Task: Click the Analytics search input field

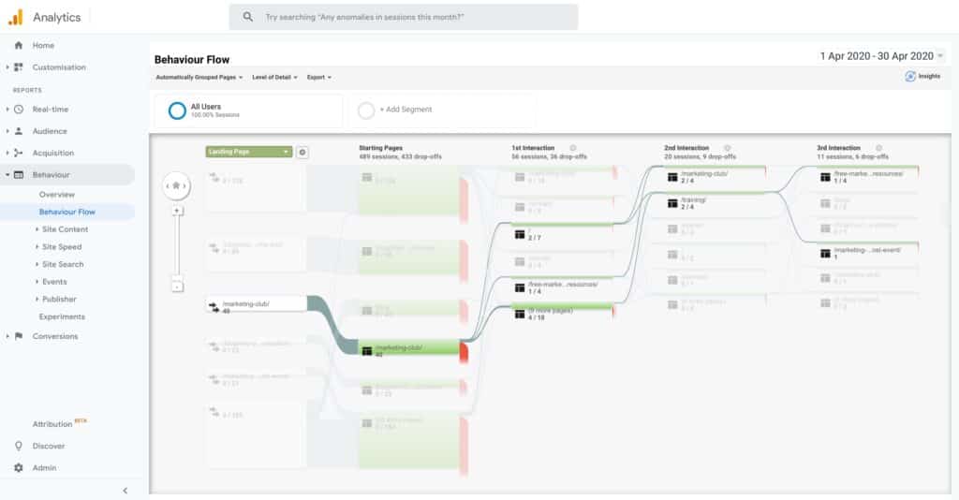Action: point(404,17)
